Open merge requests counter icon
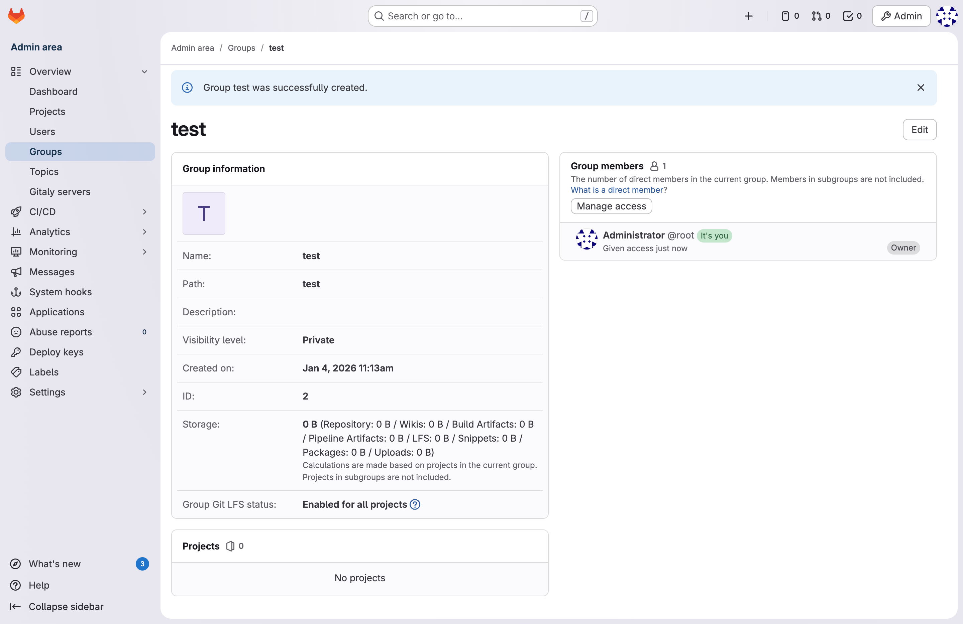This screenshot has height=624, width=963. click(x=821, y=16)
